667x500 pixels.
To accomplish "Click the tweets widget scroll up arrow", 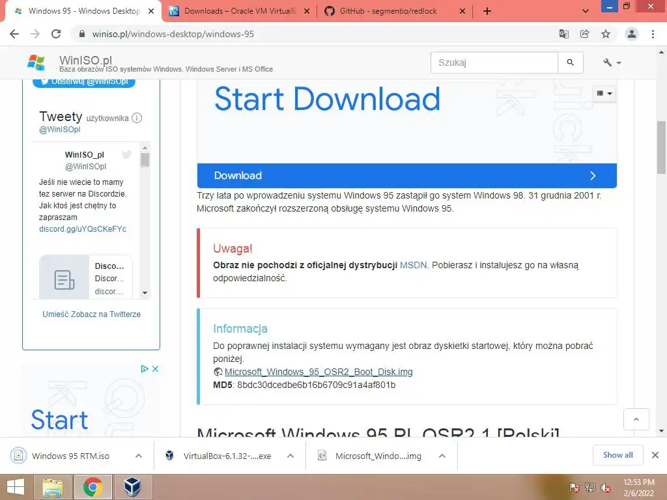I will (x=145, y=148).
